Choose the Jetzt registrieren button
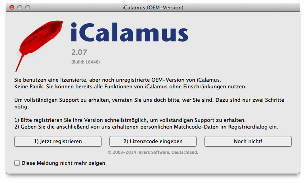This screenshot has height=183, width=306. pyautogui.click(x=58, y=141)
